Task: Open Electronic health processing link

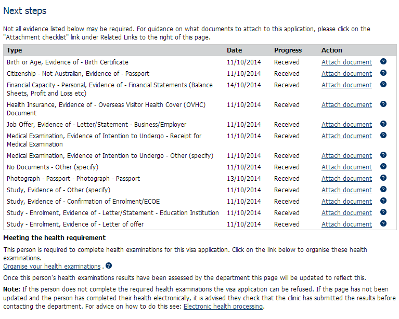Action: point(223,307)
